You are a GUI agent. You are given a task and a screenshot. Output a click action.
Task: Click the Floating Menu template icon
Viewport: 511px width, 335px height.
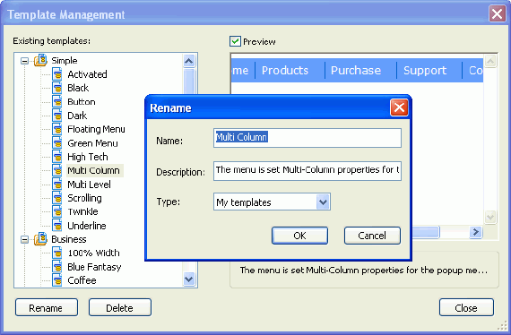(x=57, y=129)
